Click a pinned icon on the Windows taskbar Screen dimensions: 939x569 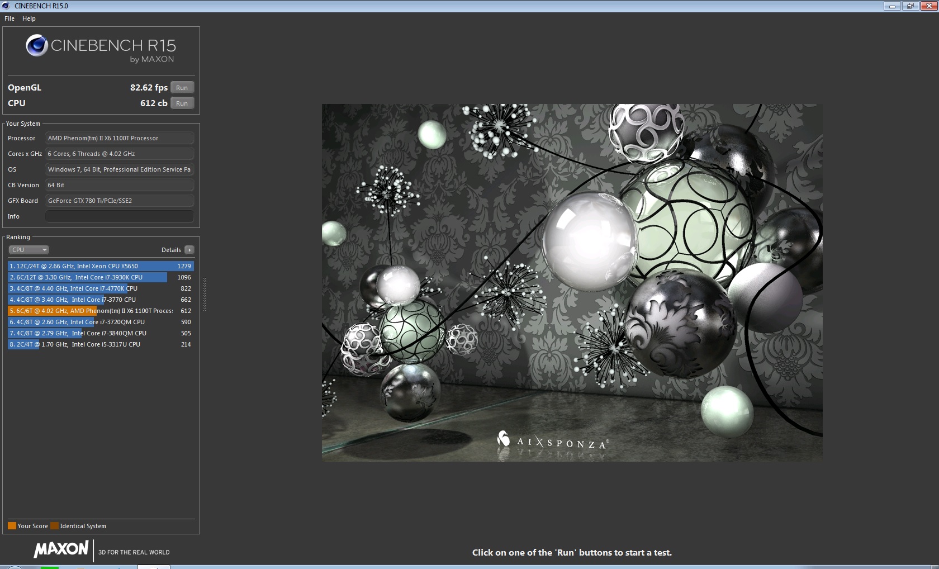point(50,567)
